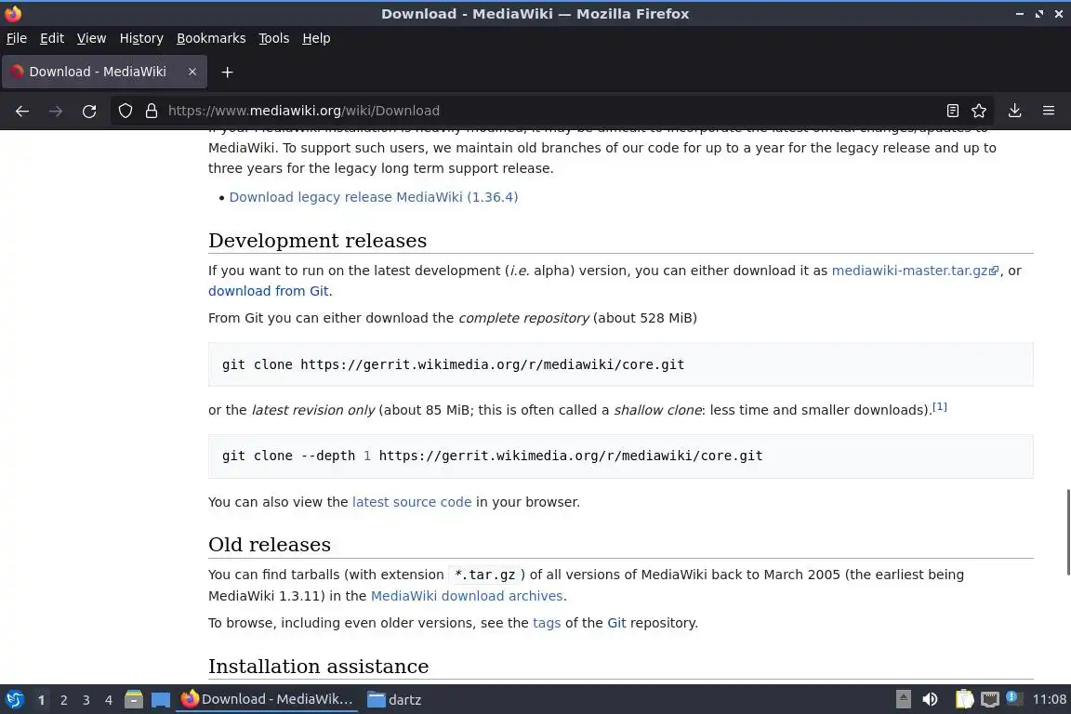View site security padlock info
The height and width of the screenshot is (714, 1071).
[x=152, y=111]
